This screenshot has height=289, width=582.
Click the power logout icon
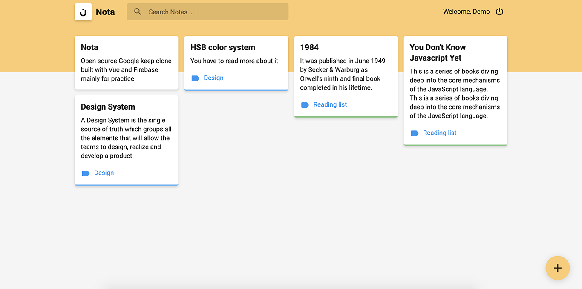pos(500,12)
